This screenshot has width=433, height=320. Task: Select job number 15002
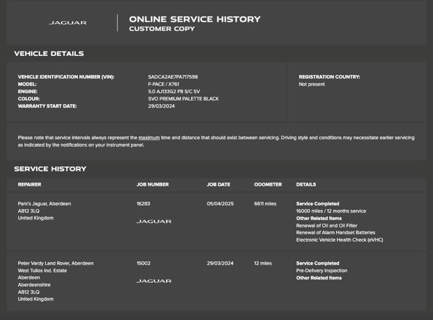point(144,263)
